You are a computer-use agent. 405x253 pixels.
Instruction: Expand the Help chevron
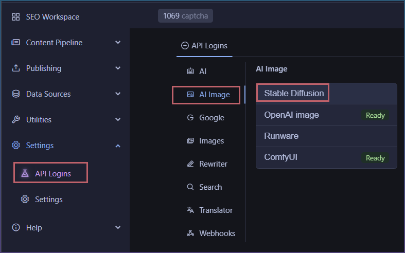tap(118, 227)
